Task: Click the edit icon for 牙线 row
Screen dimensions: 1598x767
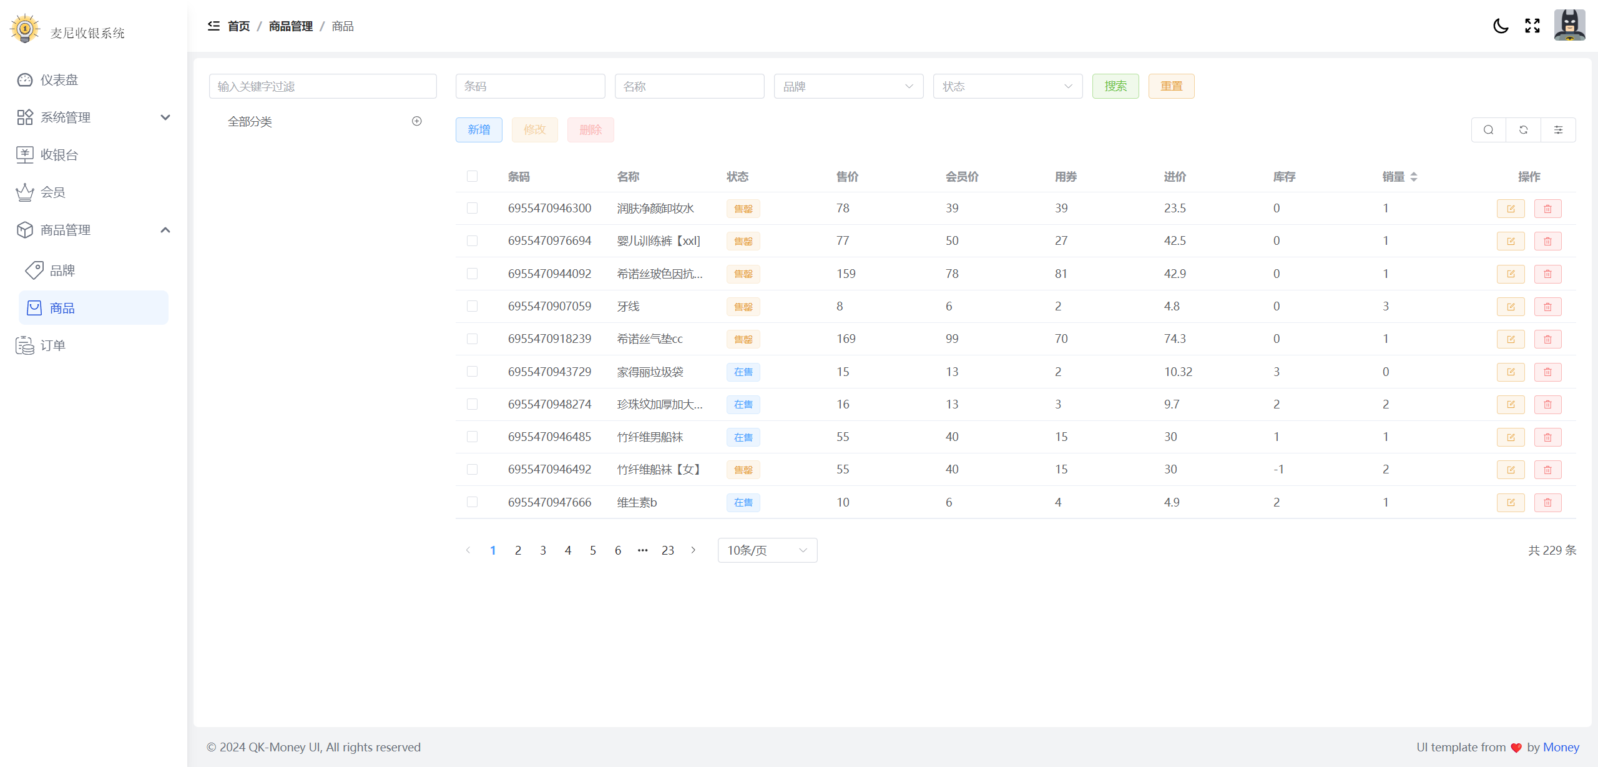Action: pyautogui.click(x=1511, y=307)
